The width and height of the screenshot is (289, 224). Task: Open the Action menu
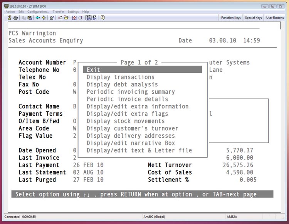(10, 12)
